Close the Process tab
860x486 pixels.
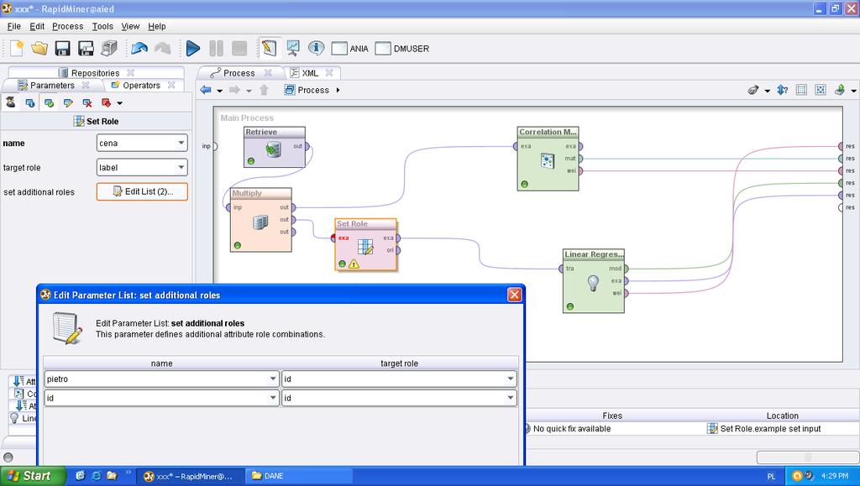tap(268, 72)
